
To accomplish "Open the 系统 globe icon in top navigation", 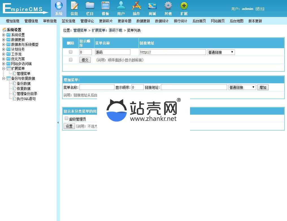I will pyautogui.click(x=59, y=6).
